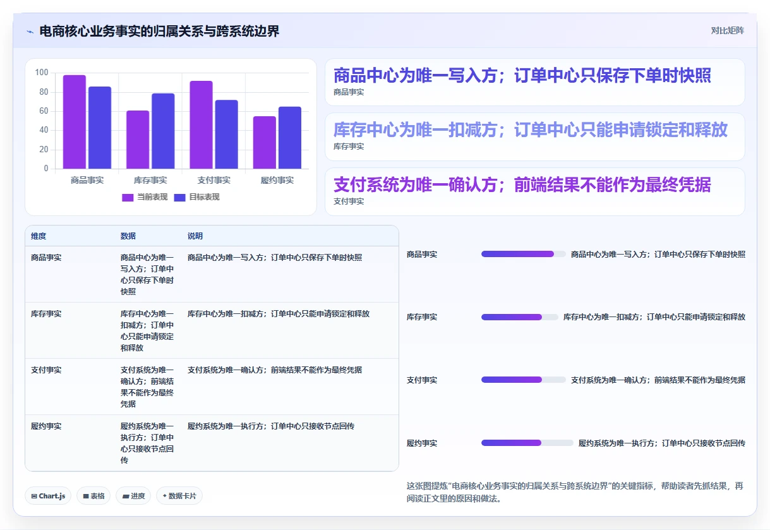Click card headline 商品中心为唯一写入方

pos(522,76)
